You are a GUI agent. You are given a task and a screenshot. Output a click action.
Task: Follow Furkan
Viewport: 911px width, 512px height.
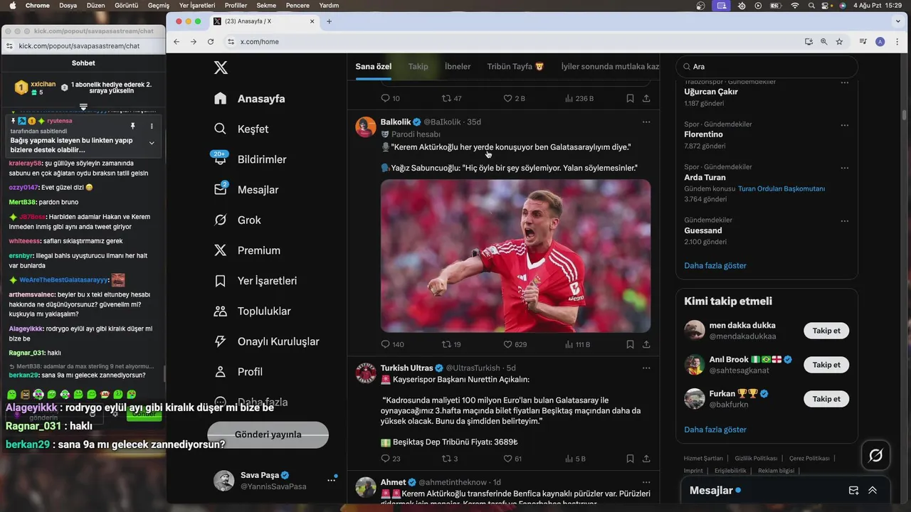[x=826, y=399]
